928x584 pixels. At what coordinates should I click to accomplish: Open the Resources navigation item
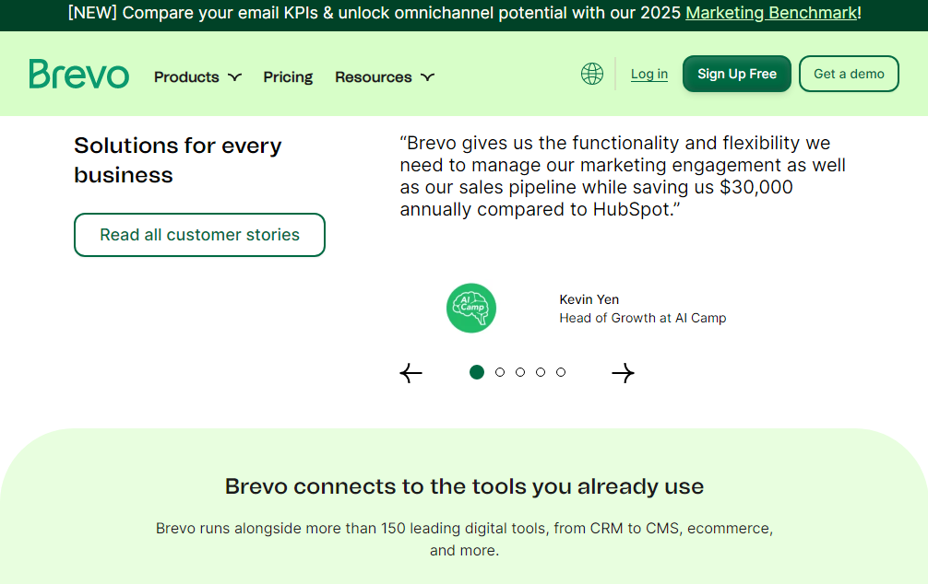374,77
